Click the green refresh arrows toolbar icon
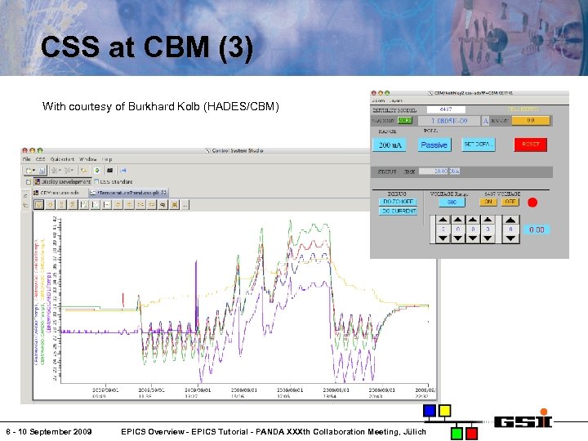 coord(96,171)
